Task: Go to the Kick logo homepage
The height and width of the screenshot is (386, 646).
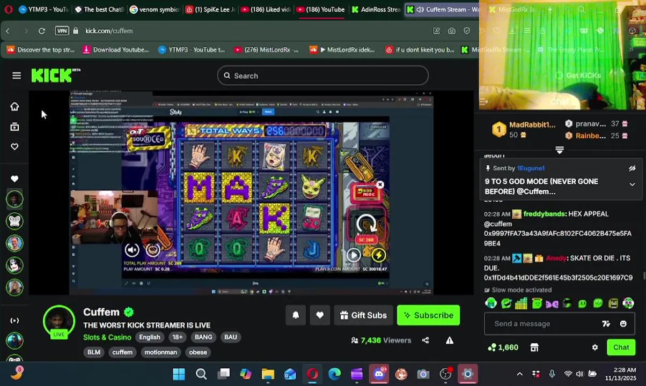Action: (x=55, y=76)
